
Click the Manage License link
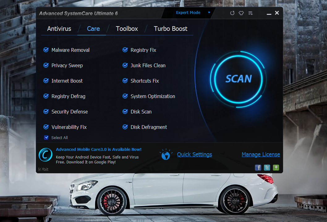pyautogui.click(x=261, y=154)
